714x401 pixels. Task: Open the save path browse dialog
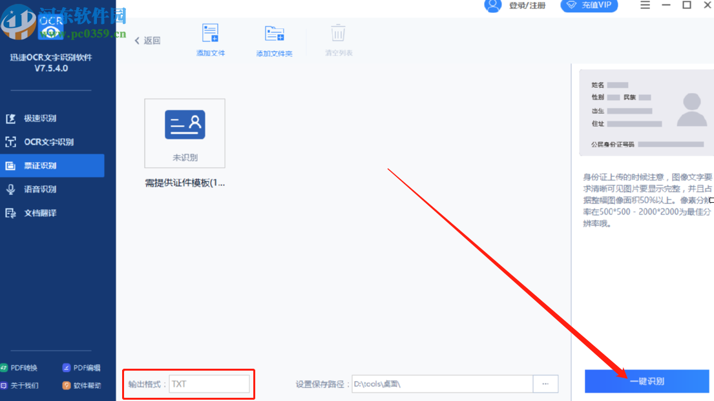545,384
